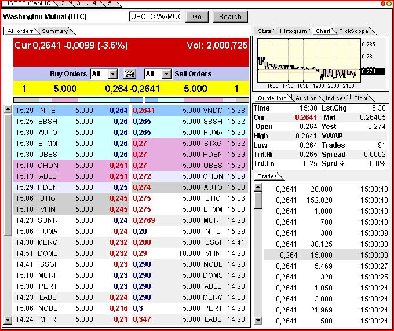Switch to workspace tab 4
The height and width of the screenshot is (331, 394).
(94, 3)
